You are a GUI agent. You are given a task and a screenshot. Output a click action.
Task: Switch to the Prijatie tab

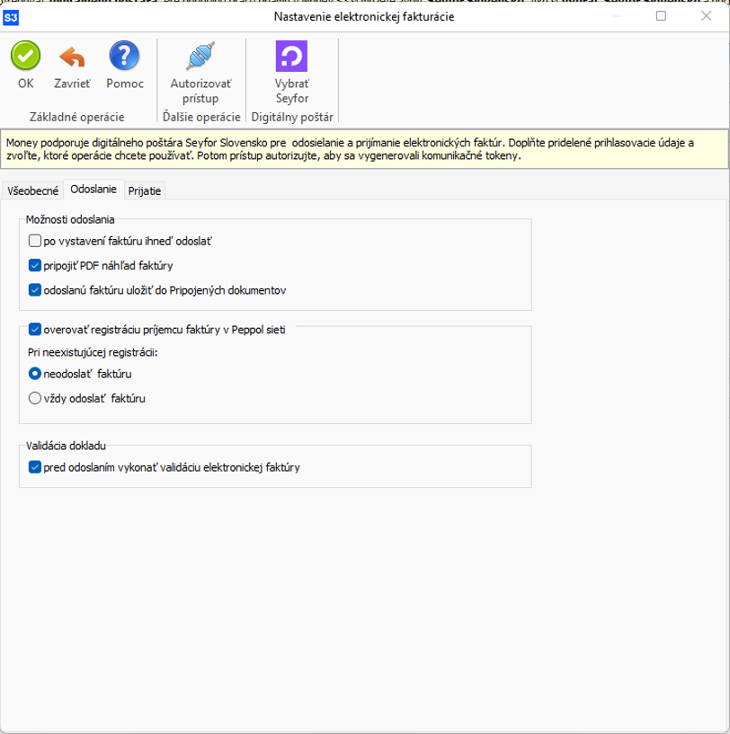click(x=145, y=191)
